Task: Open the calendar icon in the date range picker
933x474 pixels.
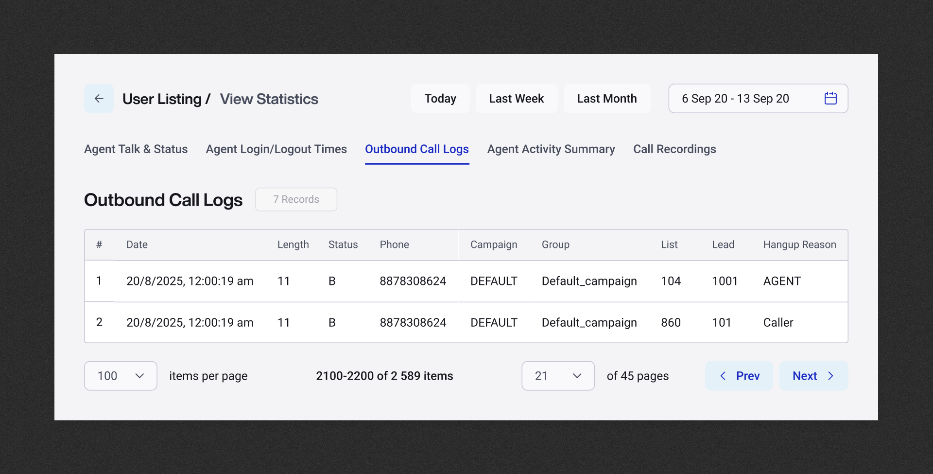Action: pyautogui.click(x=831, y=98)
